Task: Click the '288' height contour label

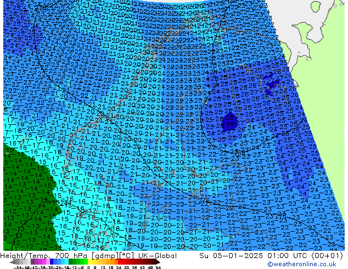Action: (65, 203)
